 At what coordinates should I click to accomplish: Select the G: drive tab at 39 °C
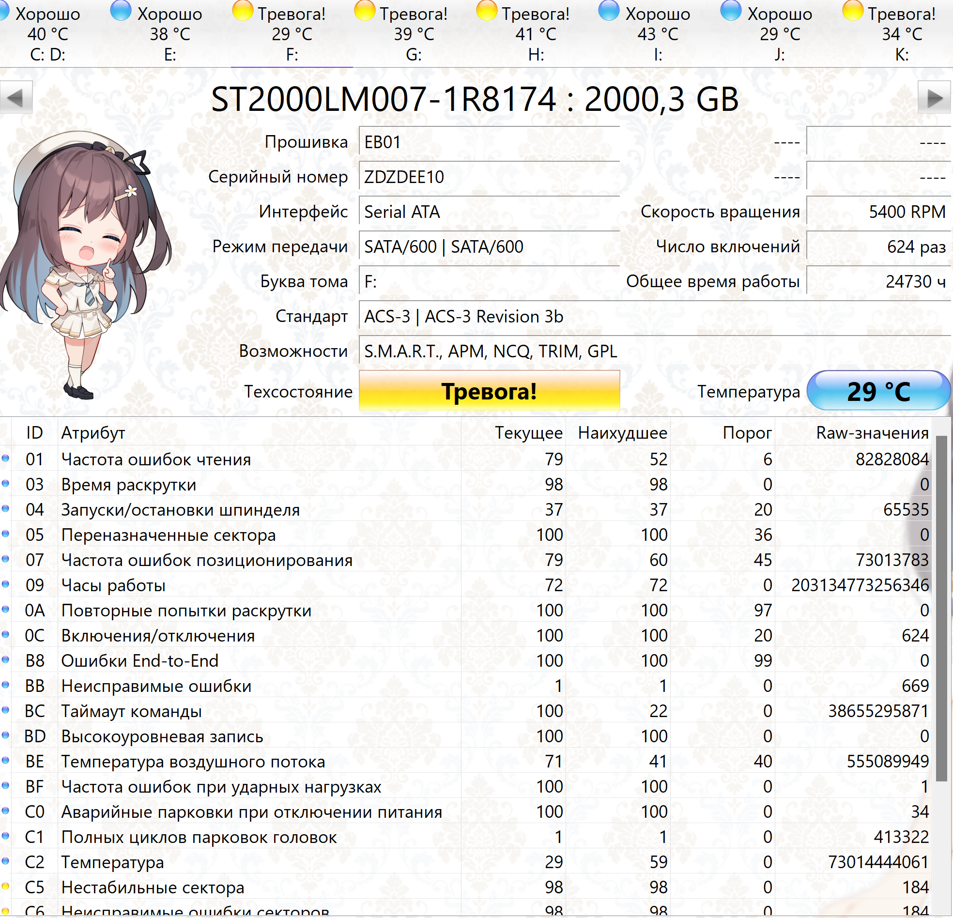coord(414,33)
